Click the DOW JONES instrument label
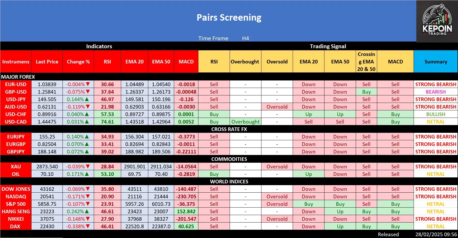Image resolution: width=458 pixels, height=238 pixels. click(16, 189)
